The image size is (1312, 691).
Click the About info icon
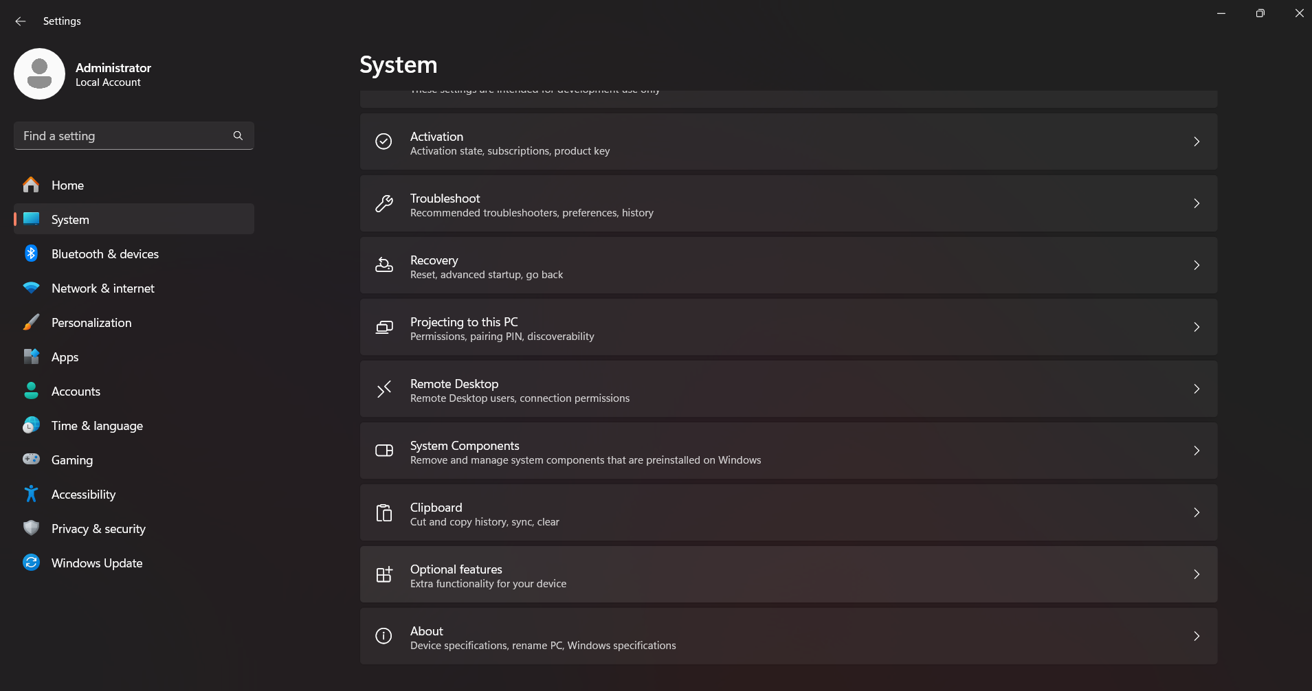click(x=383, y=636)
